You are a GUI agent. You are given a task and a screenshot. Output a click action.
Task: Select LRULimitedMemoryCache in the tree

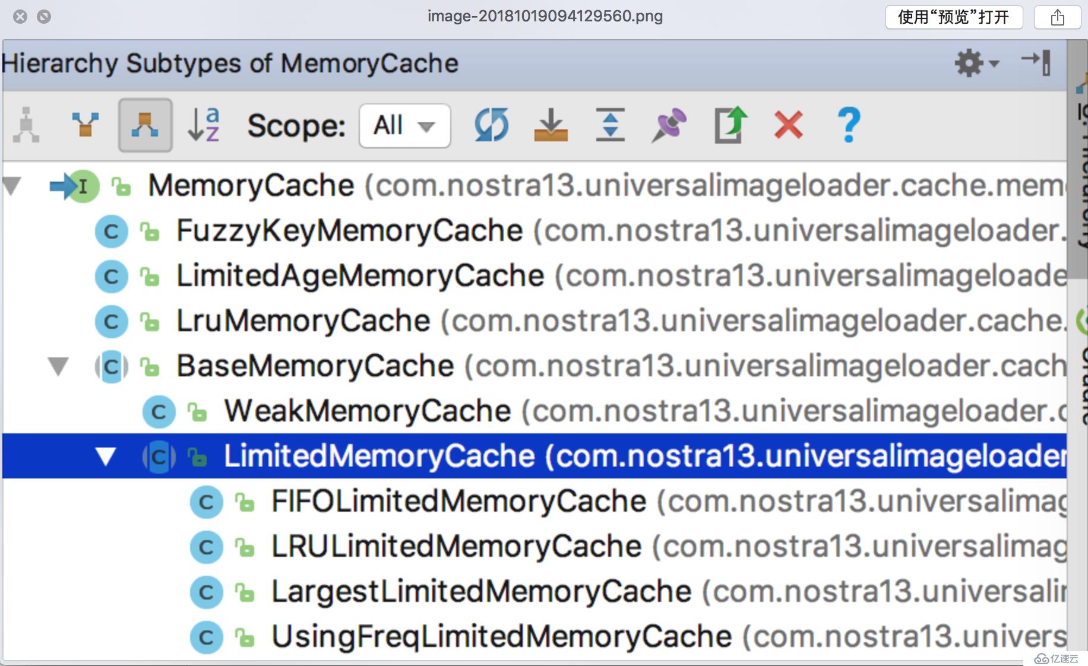click(x=534, y=547)
